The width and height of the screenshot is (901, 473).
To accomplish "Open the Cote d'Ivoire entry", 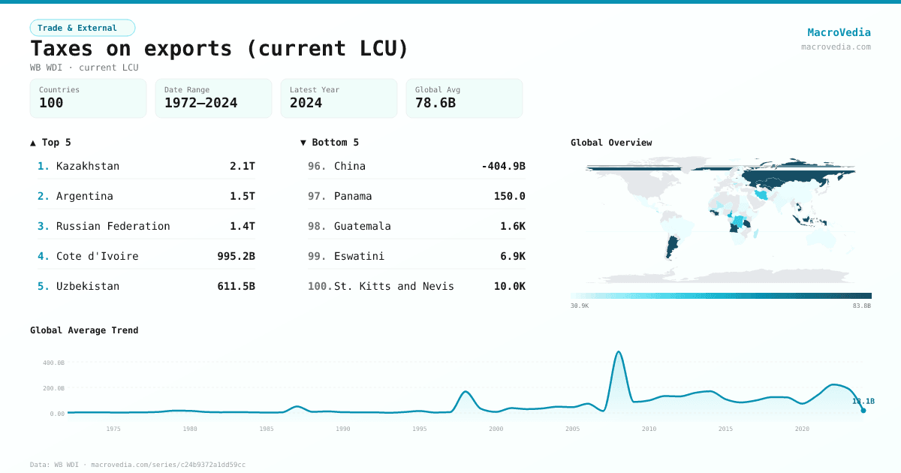I will [x=146, y=256].
